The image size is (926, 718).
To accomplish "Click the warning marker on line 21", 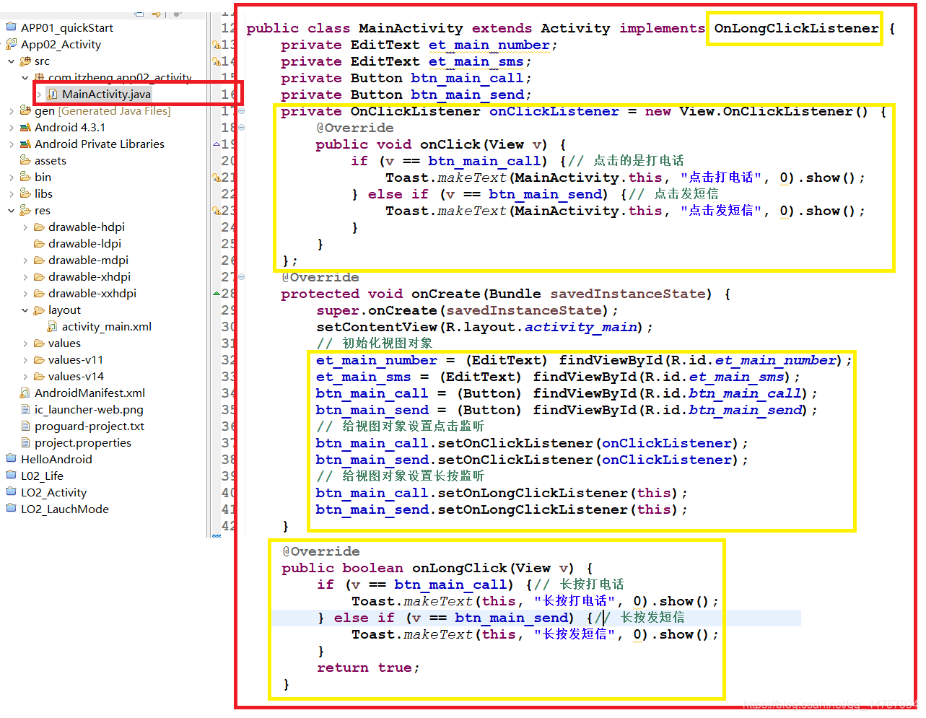I will [217, 178].
